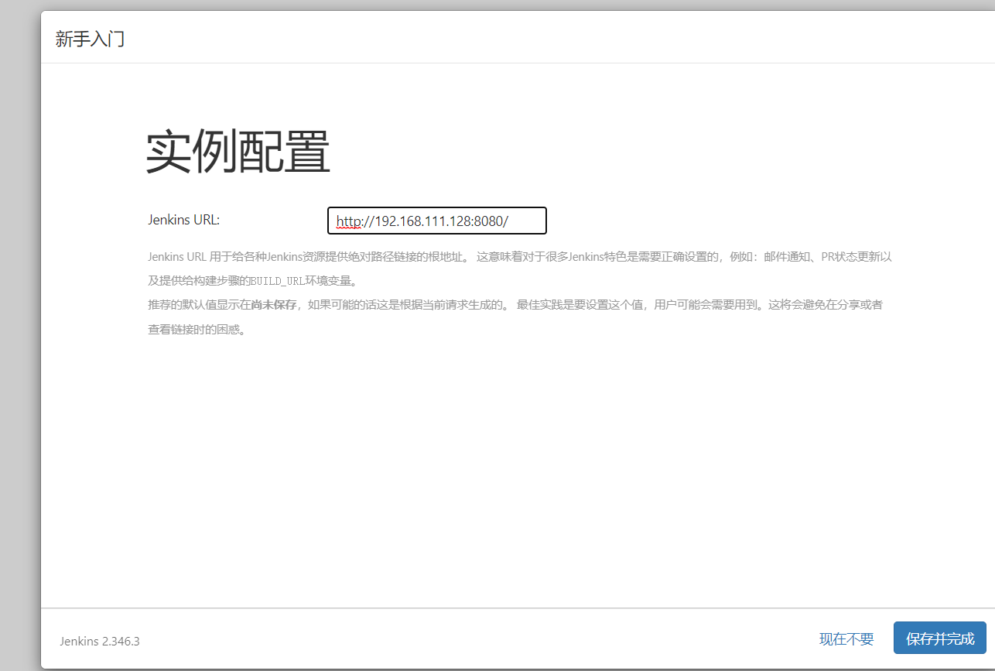Screen dimensions: 995x671
Task: Click the 现在不要 link
Action: click(846, 638)
